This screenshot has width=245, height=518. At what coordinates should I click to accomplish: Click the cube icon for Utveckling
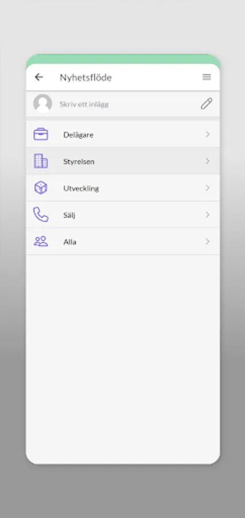click(41, 188)
